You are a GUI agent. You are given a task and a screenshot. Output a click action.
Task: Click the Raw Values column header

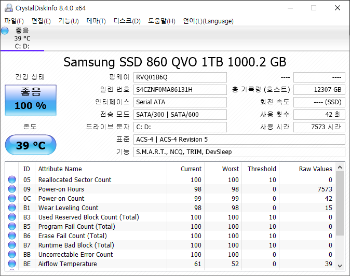pyautogui.click(x=307, y=169)
